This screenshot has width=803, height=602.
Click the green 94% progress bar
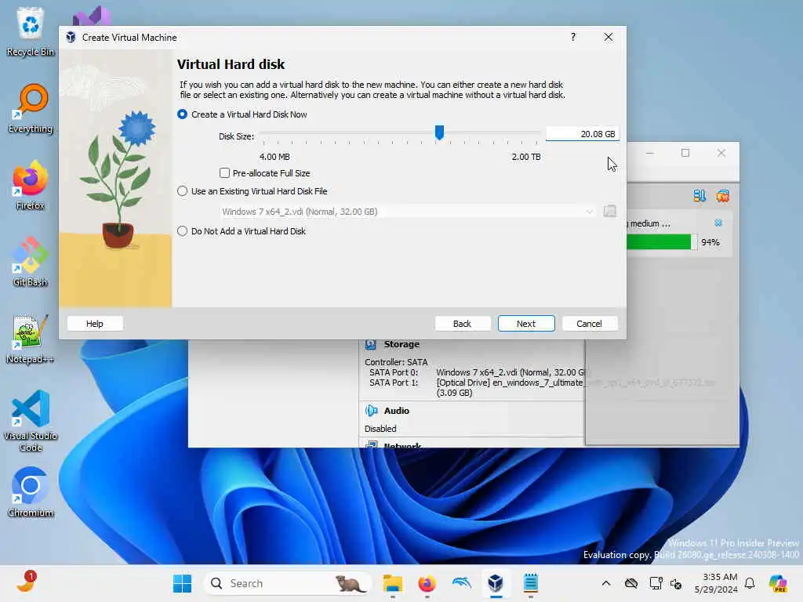click(660, 241)
